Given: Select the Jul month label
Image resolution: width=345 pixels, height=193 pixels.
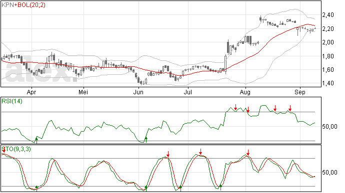Looking at the screenshot, I should coord(187,92).
